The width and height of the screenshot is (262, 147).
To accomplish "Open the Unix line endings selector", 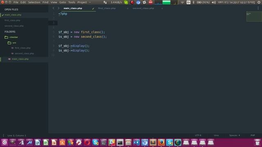I will (x=216, y=135).
